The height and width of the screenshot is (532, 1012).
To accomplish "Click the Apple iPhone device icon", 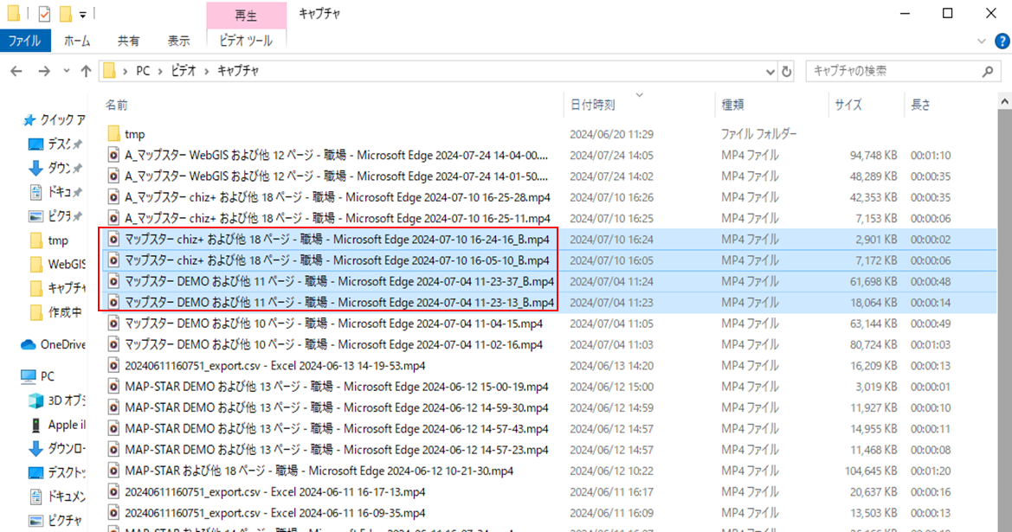I will [x=36, y=425].
